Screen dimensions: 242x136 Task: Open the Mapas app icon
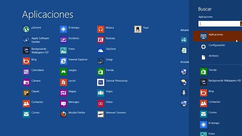tap(64, 93)
